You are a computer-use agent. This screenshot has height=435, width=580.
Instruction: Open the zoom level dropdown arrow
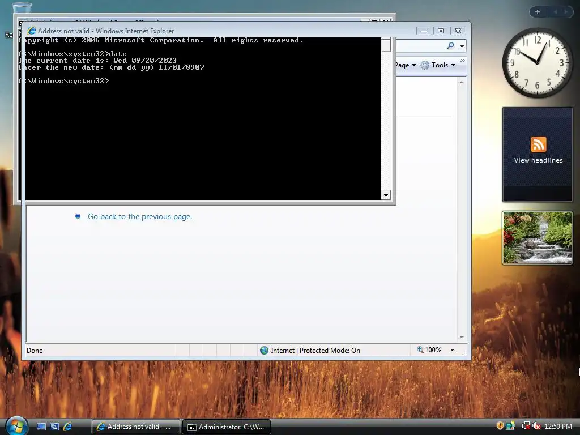(x=452, y=350)
